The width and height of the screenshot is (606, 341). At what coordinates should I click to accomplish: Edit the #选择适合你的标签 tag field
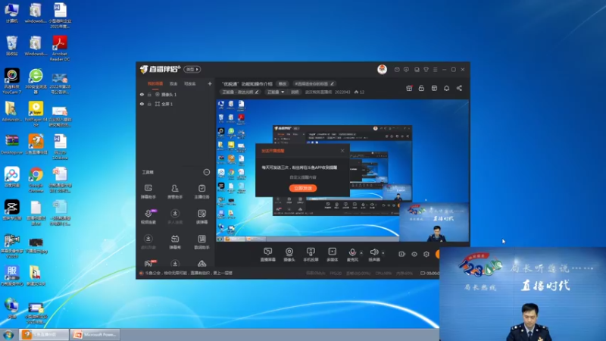click(314, 83)
